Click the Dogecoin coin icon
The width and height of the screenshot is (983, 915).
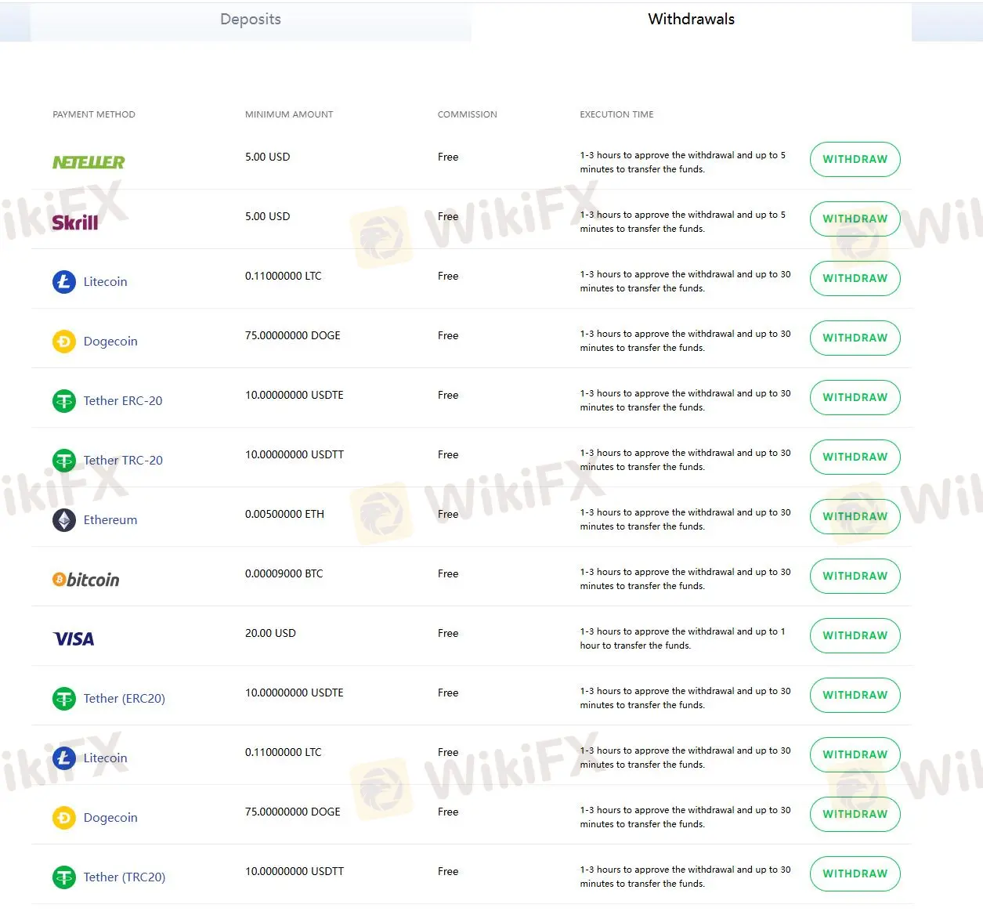click(63, 341)
